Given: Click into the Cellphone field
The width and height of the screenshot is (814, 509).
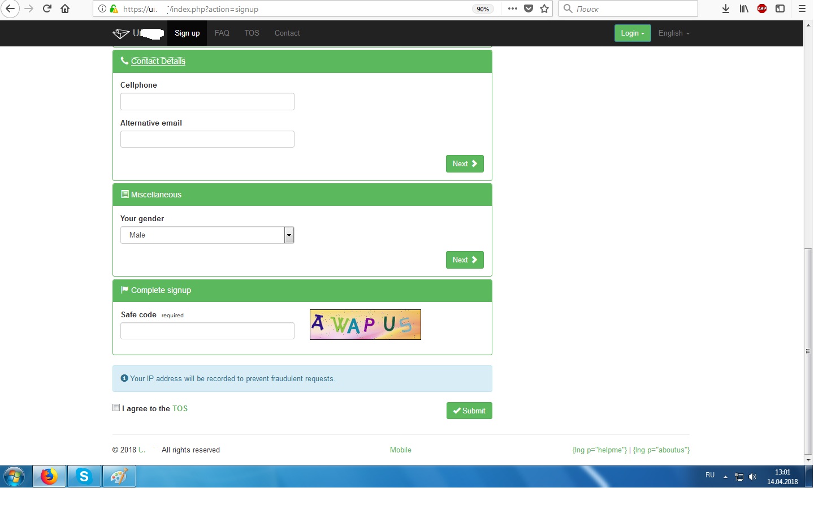Looking at the screenshot, I should tap(207, 102).
